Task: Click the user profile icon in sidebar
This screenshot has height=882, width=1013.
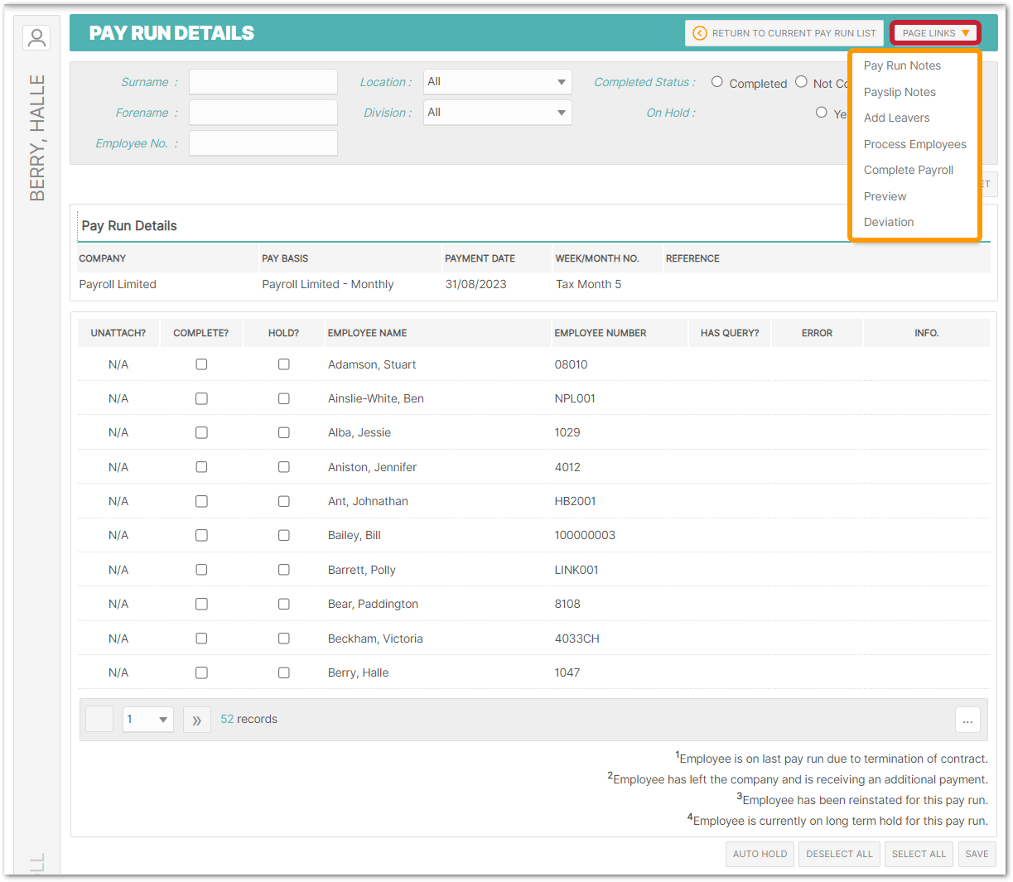Action: tap(36, 37)
